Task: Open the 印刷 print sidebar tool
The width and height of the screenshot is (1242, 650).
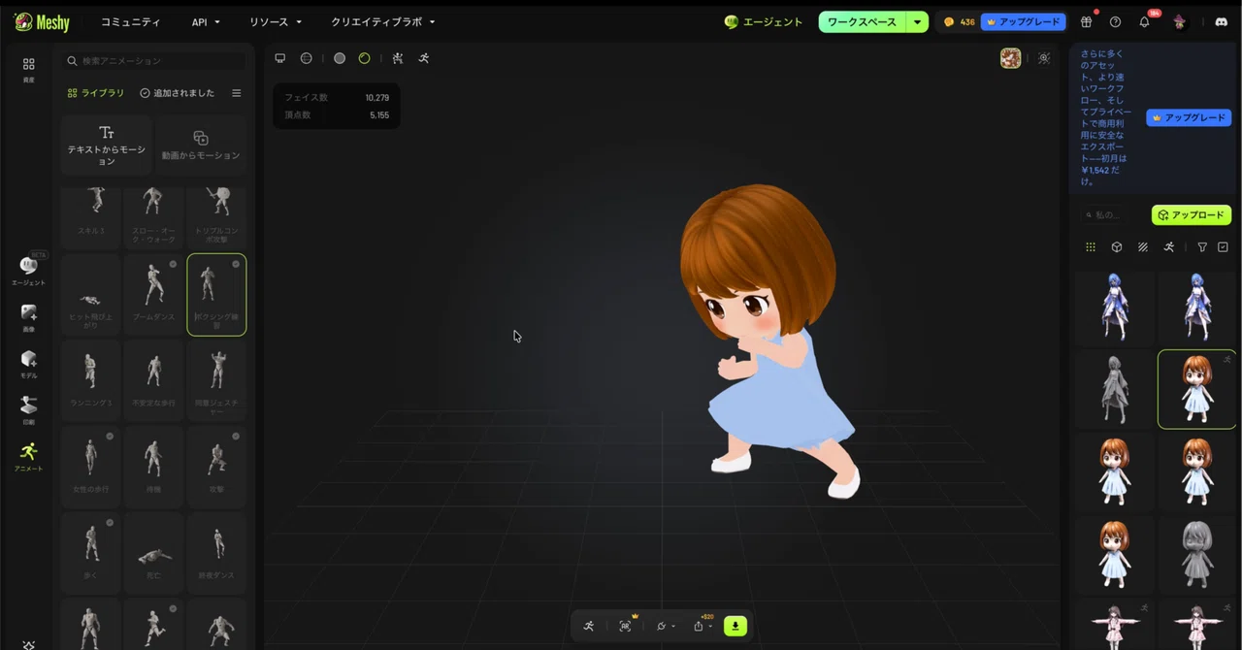Action: [x=28, y=410]
